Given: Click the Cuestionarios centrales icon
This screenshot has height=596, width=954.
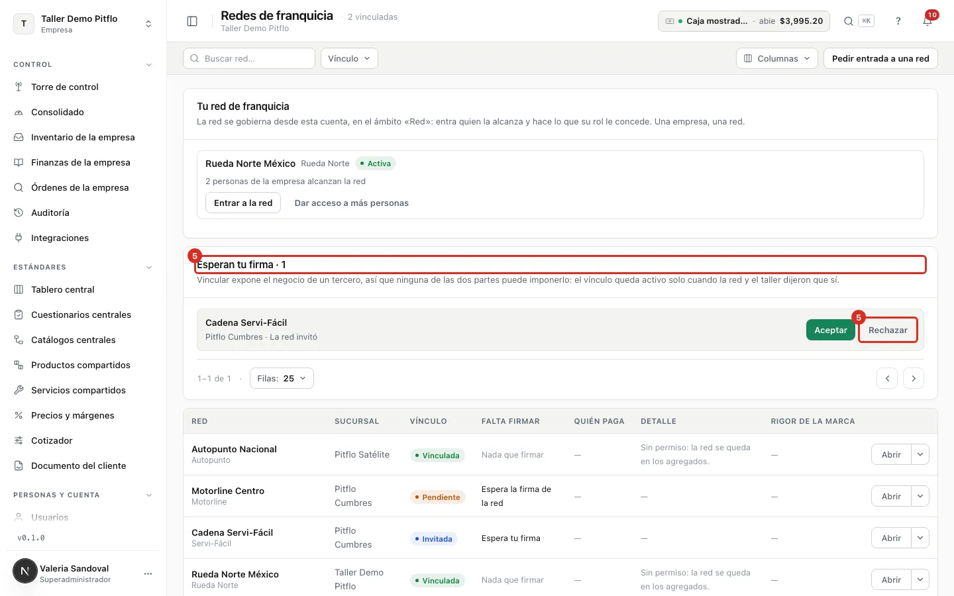Looking at the screenshot, I should click(x=19, y=315).
